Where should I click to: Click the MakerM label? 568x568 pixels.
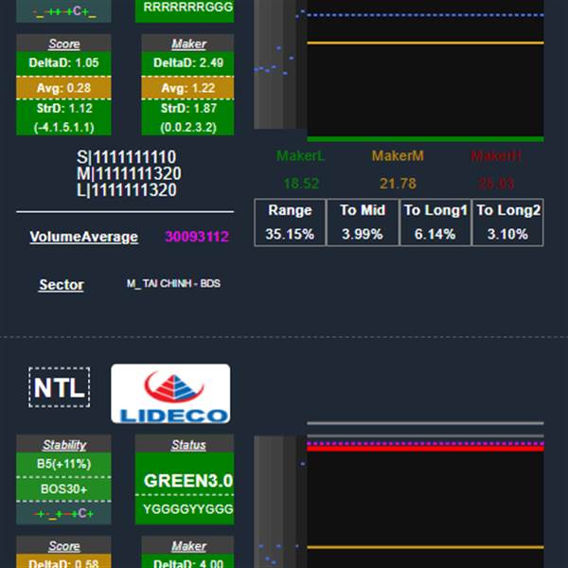pos(398,156)
